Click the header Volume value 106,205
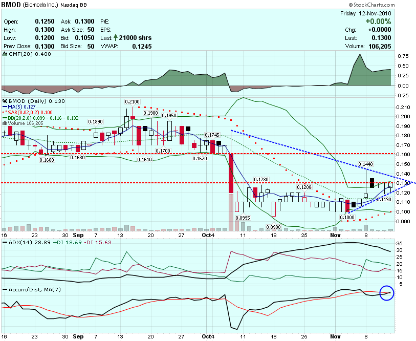The image size is (416, 341). pyautogui.click(x=380, y=46)
